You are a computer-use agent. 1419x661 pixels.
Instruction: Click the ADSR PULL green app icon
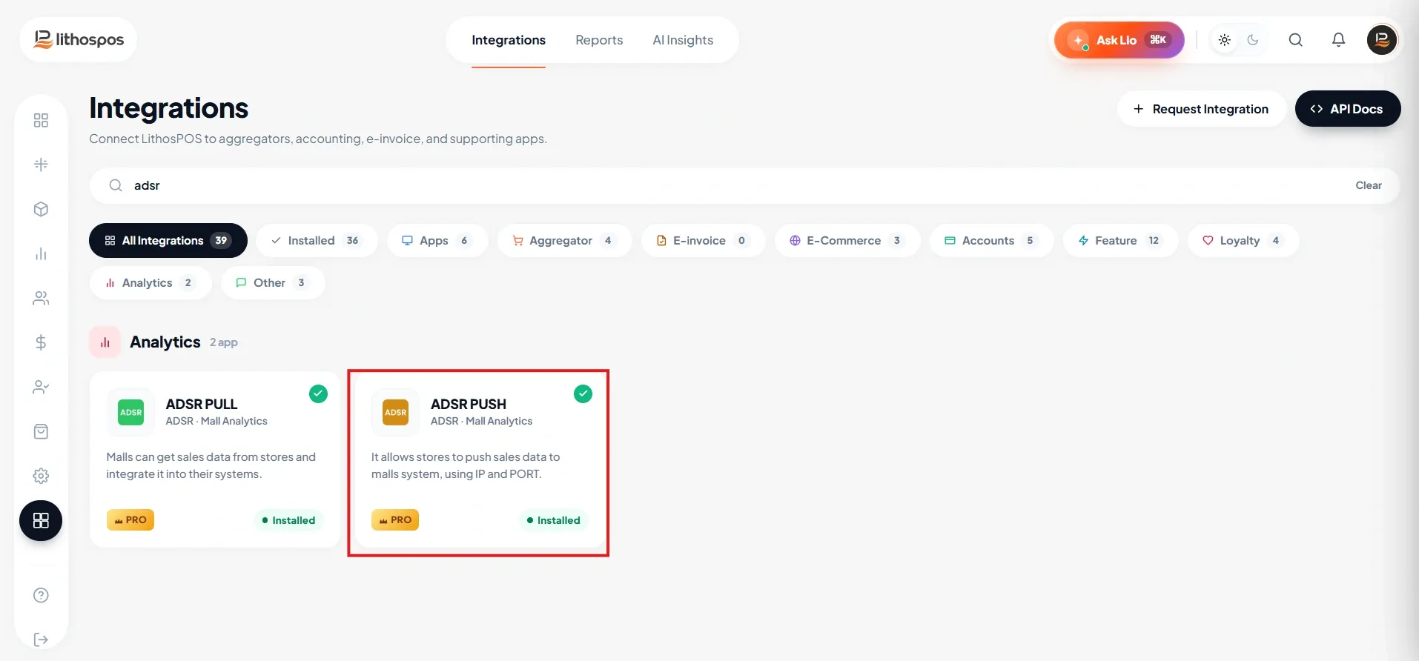tap(131, 412)
